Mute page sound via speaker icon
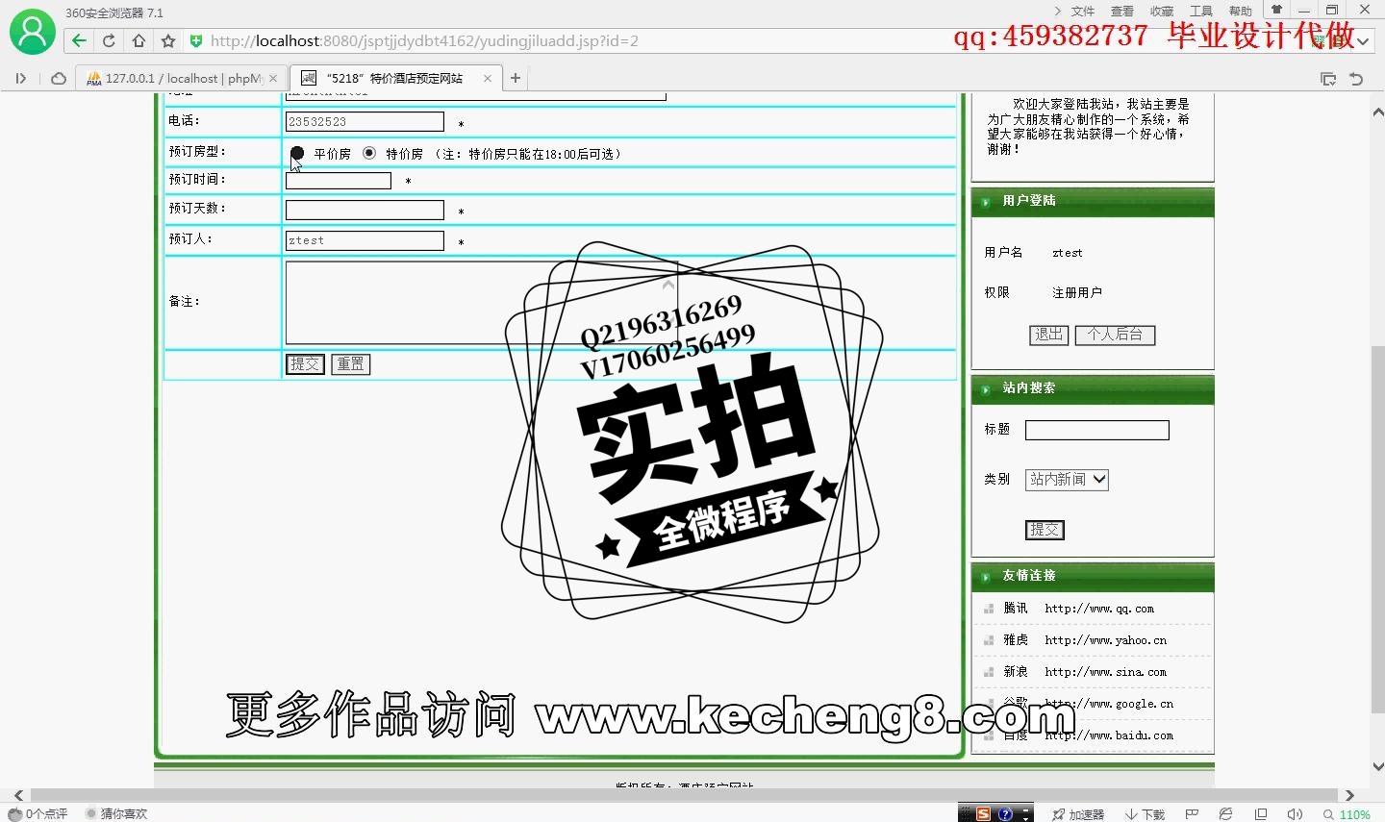 click(x=1295, y=814)
